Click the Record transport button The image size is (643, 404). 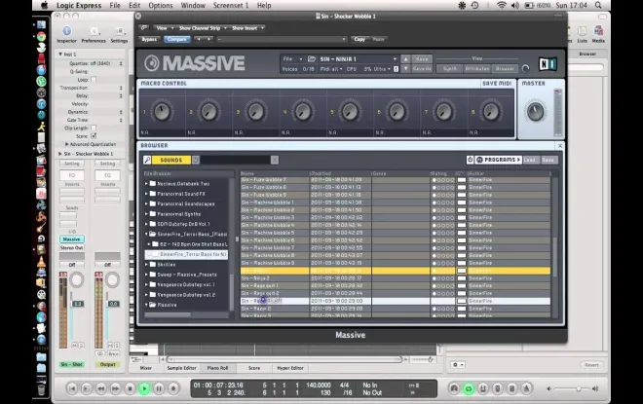pyautogui.click(x=173, y=388)
